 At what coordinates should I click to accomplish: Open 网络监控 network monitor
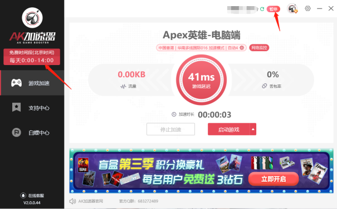point(259,48)
